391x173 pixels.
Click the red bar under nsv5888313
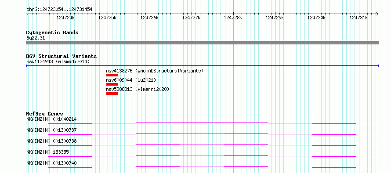point(112,94)
